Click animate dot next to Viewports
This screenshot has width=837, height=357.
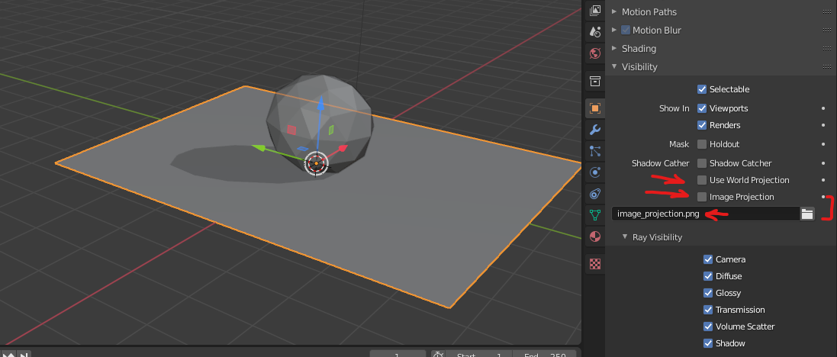pos(823,108)
